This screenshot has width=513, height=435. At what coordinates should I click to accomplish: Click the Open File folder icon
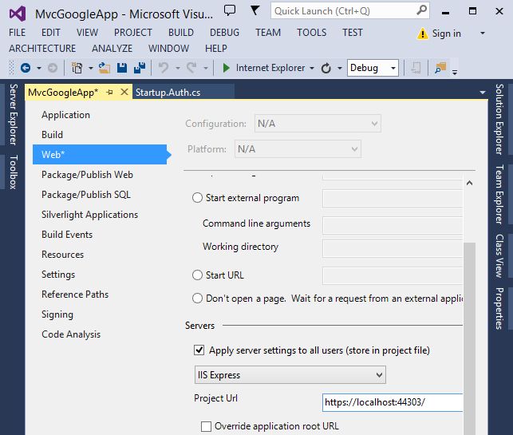coord(105,68)
